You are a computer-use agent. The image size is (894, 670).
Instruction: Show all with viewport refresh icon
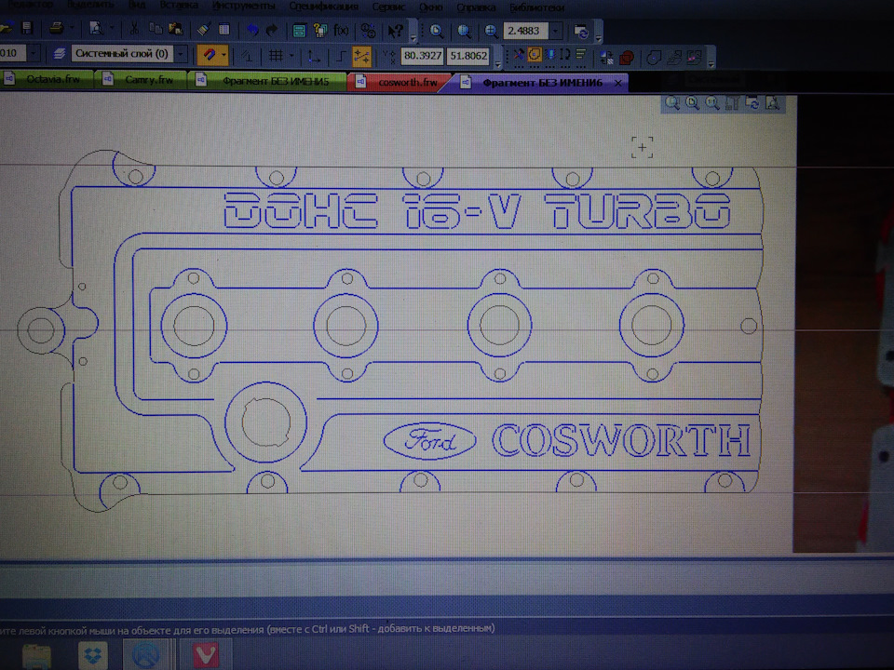752,103
